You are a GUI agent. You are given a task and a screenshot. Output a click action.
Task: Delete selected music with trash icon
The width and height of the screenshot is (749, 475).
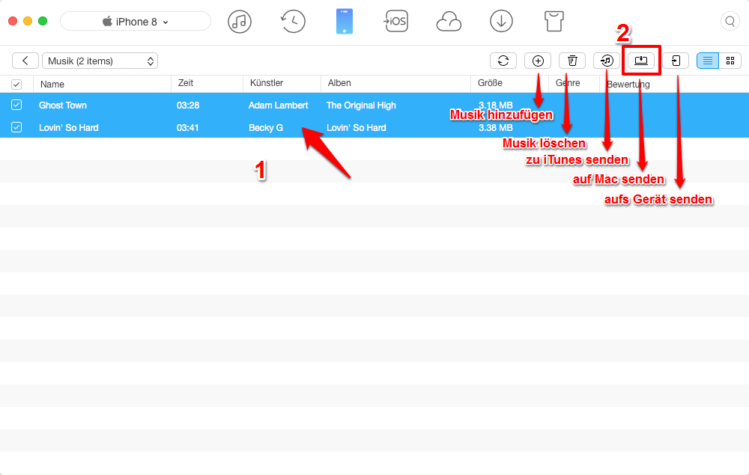(572, 61)
